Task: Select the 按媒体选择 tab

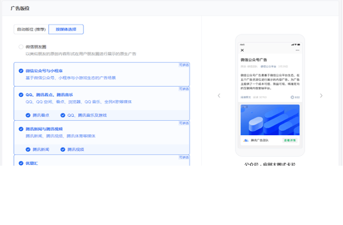Action: [66, 29]
